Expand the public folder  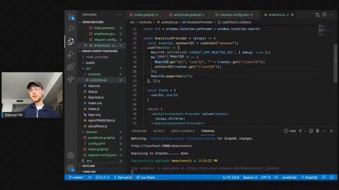91,63
